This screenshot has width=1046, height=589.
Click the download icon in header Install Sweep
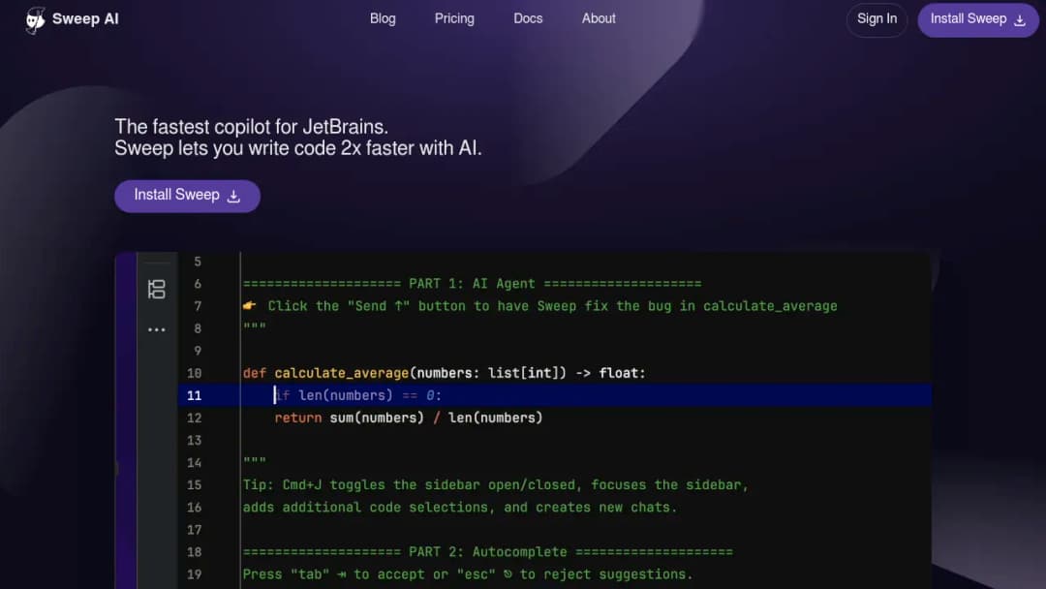1019,20
